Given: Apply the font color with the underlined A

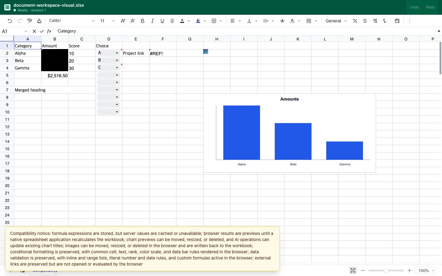Looking at the screenshot, I should 182,21.
